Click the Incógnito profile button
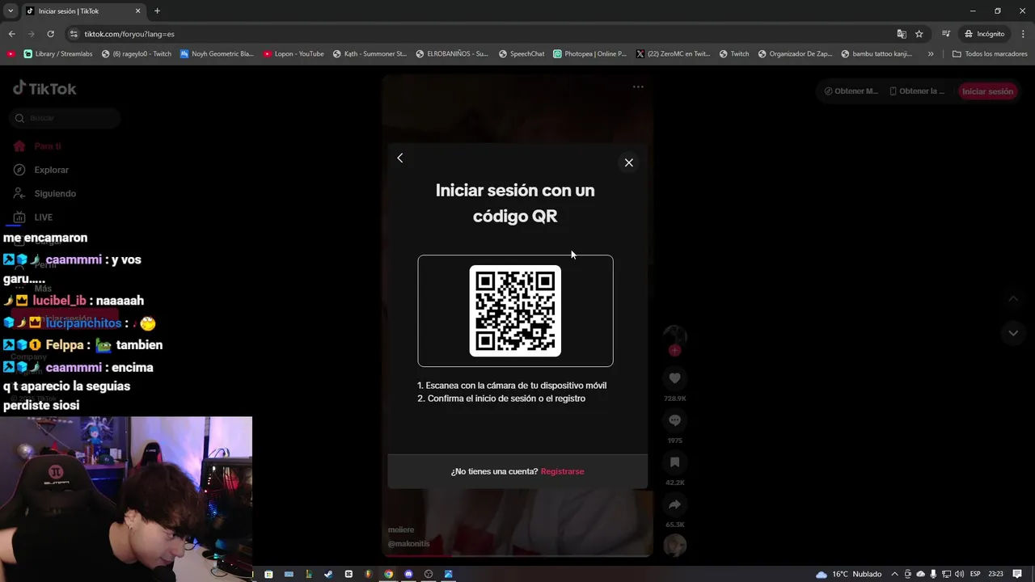Viewport: 1035px width, 582px height. coord(984,34)
